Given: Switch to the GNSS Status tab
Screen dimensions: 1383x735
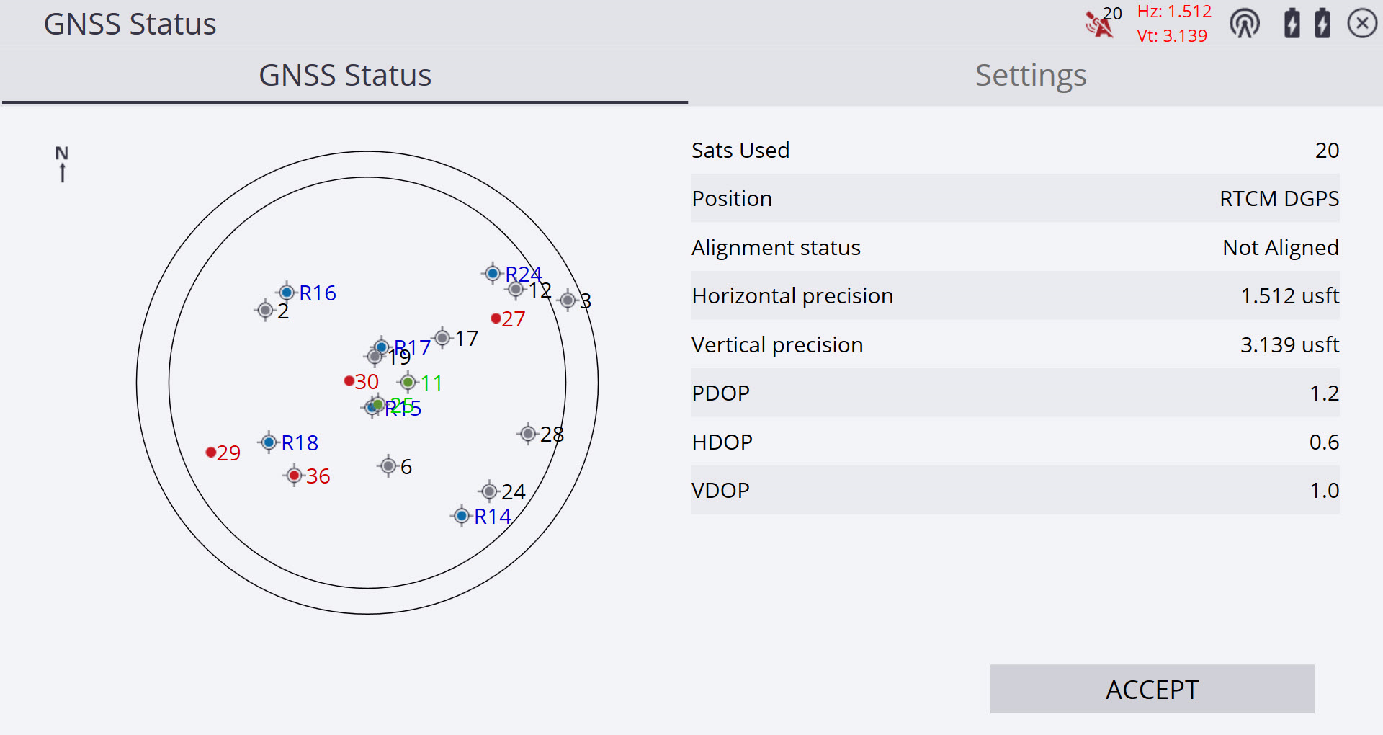Looking at the screenshot, I should tap(344, 76).
